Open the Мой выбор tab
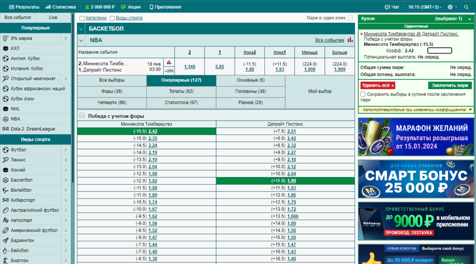This screenshot has width=476, height=264. point(320,91)
